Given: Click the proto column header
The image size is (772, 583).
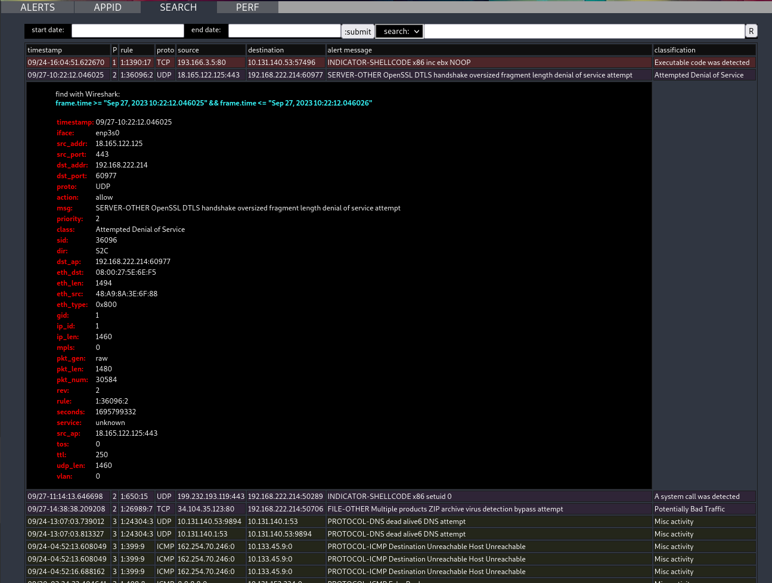Looking at the screenshot, I should [165, 50].
